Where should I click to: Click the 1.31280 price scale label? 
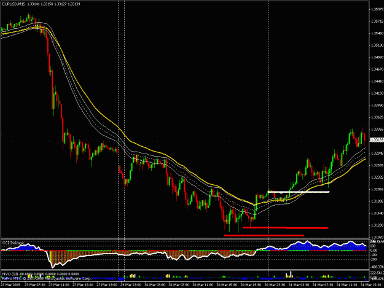[x=377, y=225]
